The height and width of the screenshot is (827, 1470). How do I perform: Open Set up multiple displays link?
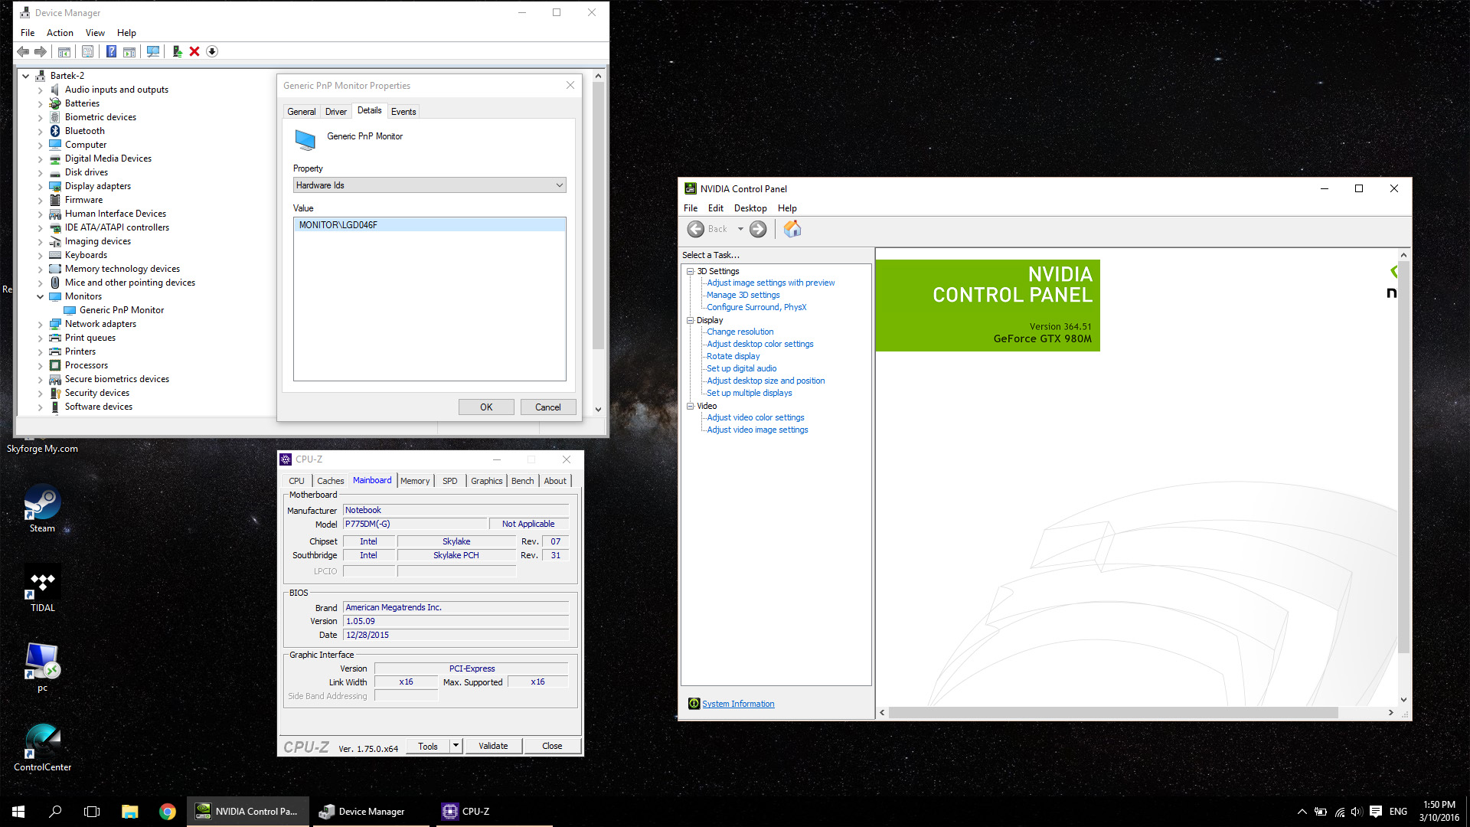pyautogui.click(x=749, y=393)
